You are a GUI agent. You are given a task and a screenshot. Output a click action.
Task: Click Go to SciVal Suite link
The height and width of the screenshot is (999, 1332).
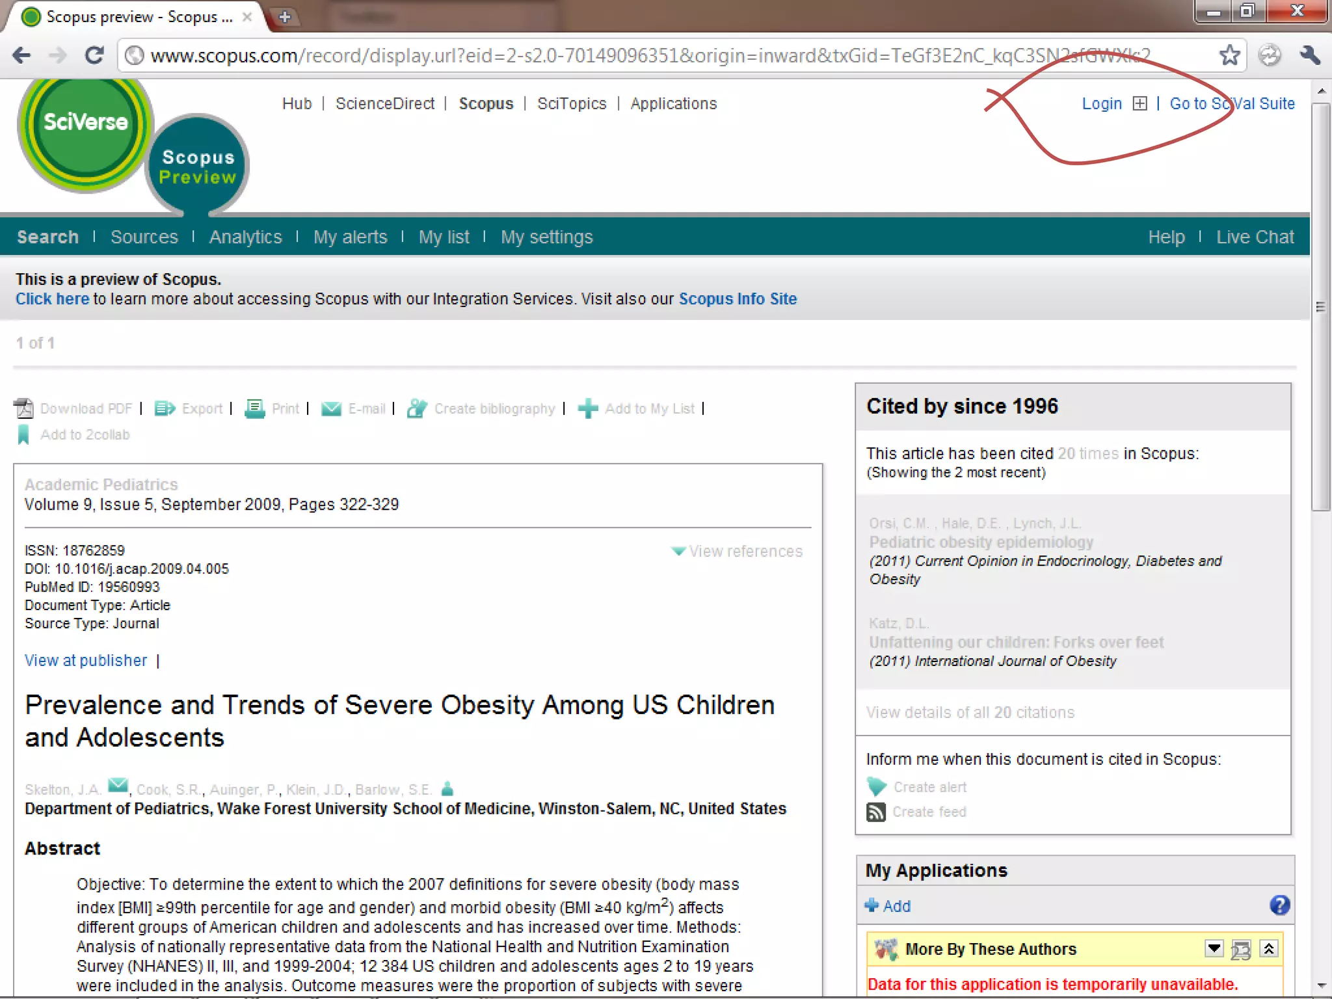tap(1232, 103)
